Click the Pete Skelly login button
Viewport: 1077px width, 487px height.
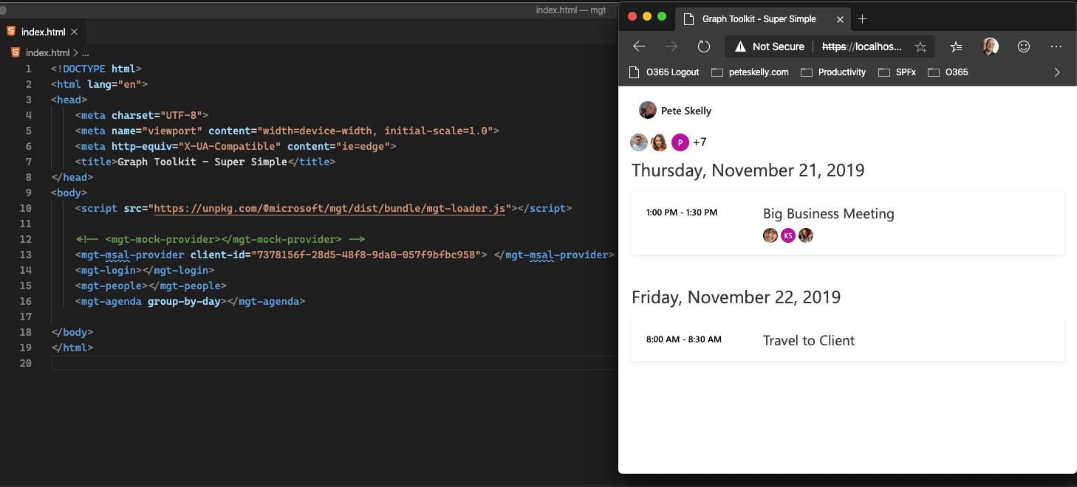[x=675, y=111]
